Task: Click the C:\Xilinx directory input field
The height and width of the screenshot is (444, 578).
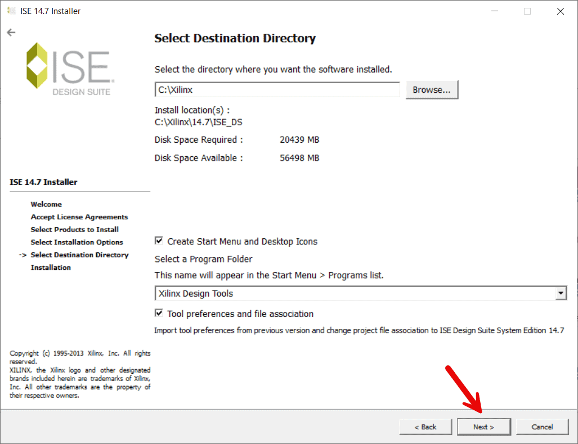Action: [276, 89]
